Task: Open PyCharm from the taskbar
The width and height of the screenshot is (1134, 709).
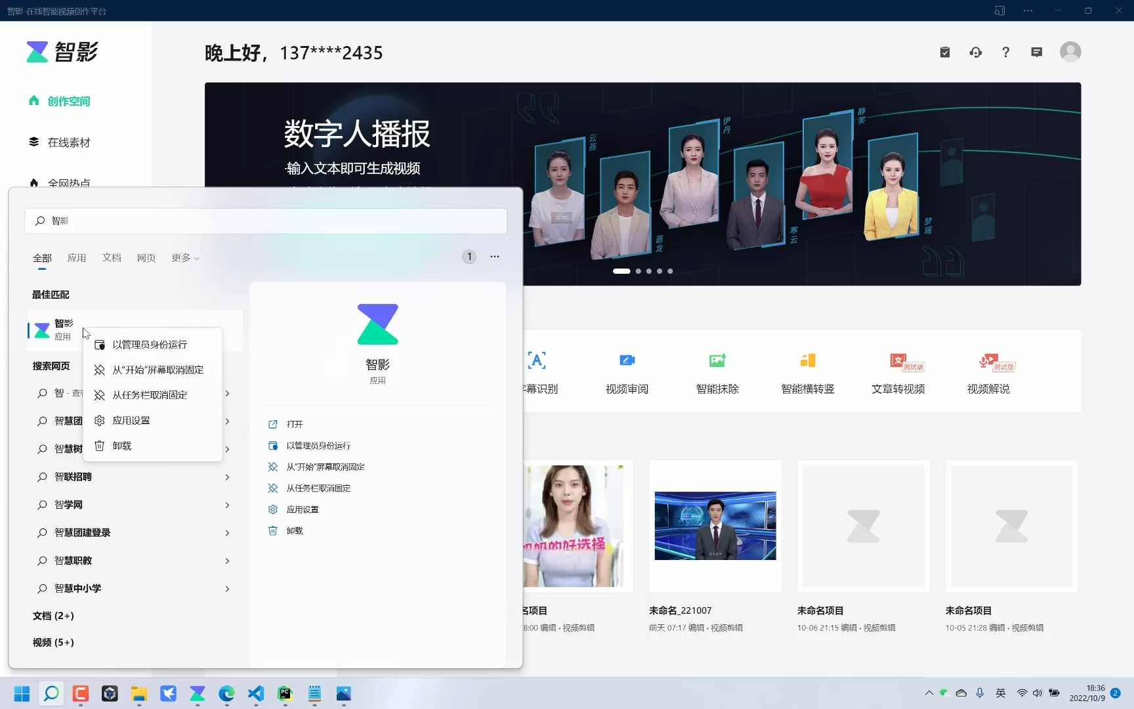Action: click(285, 694)
